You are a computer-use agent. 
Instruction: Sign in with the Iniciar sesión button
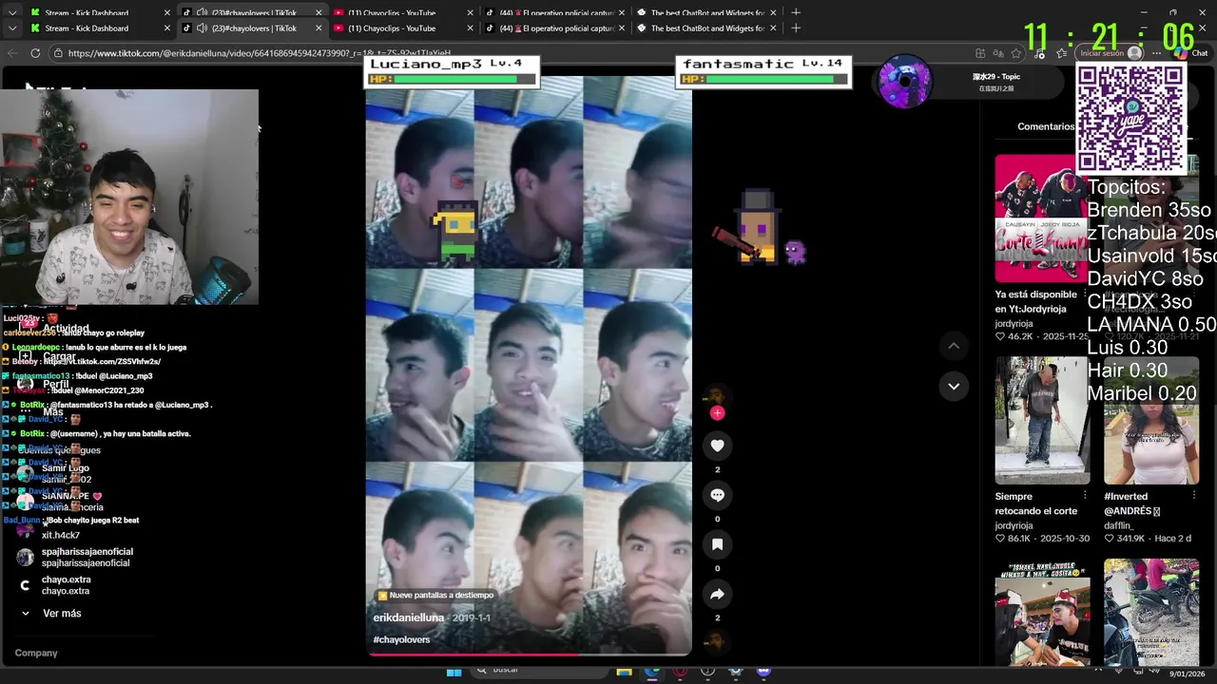(x=1109, y=53)
